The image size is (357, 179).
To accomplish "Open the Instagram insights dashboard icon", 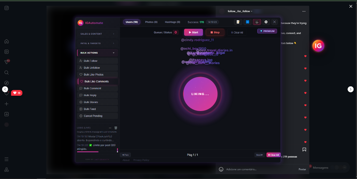I will 7,114.
